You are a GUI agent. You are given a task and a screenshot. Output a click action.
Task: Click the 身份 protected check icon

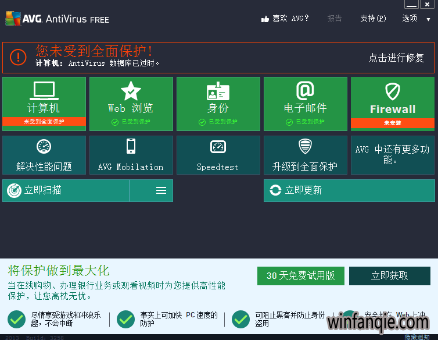point(202,122)
